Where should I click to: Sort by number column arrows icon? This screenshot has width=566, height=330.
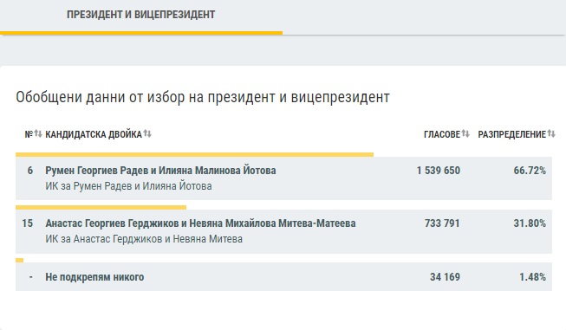38,133
